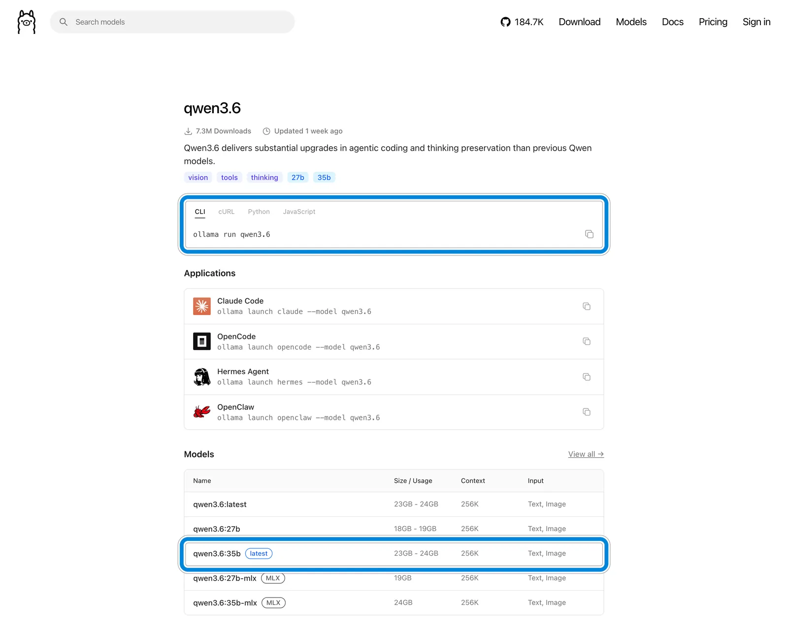Click the Claude Code application name
The image size is (788, 629).
[240, 301]
